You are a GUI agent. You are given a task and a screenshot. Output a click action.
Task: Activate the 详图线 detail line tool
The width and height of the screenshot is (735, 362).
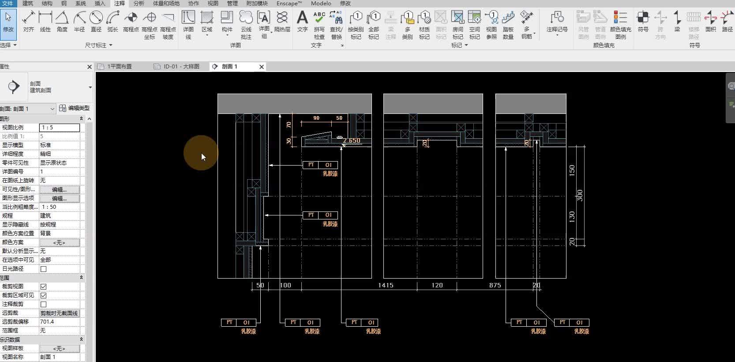[188, 25]
